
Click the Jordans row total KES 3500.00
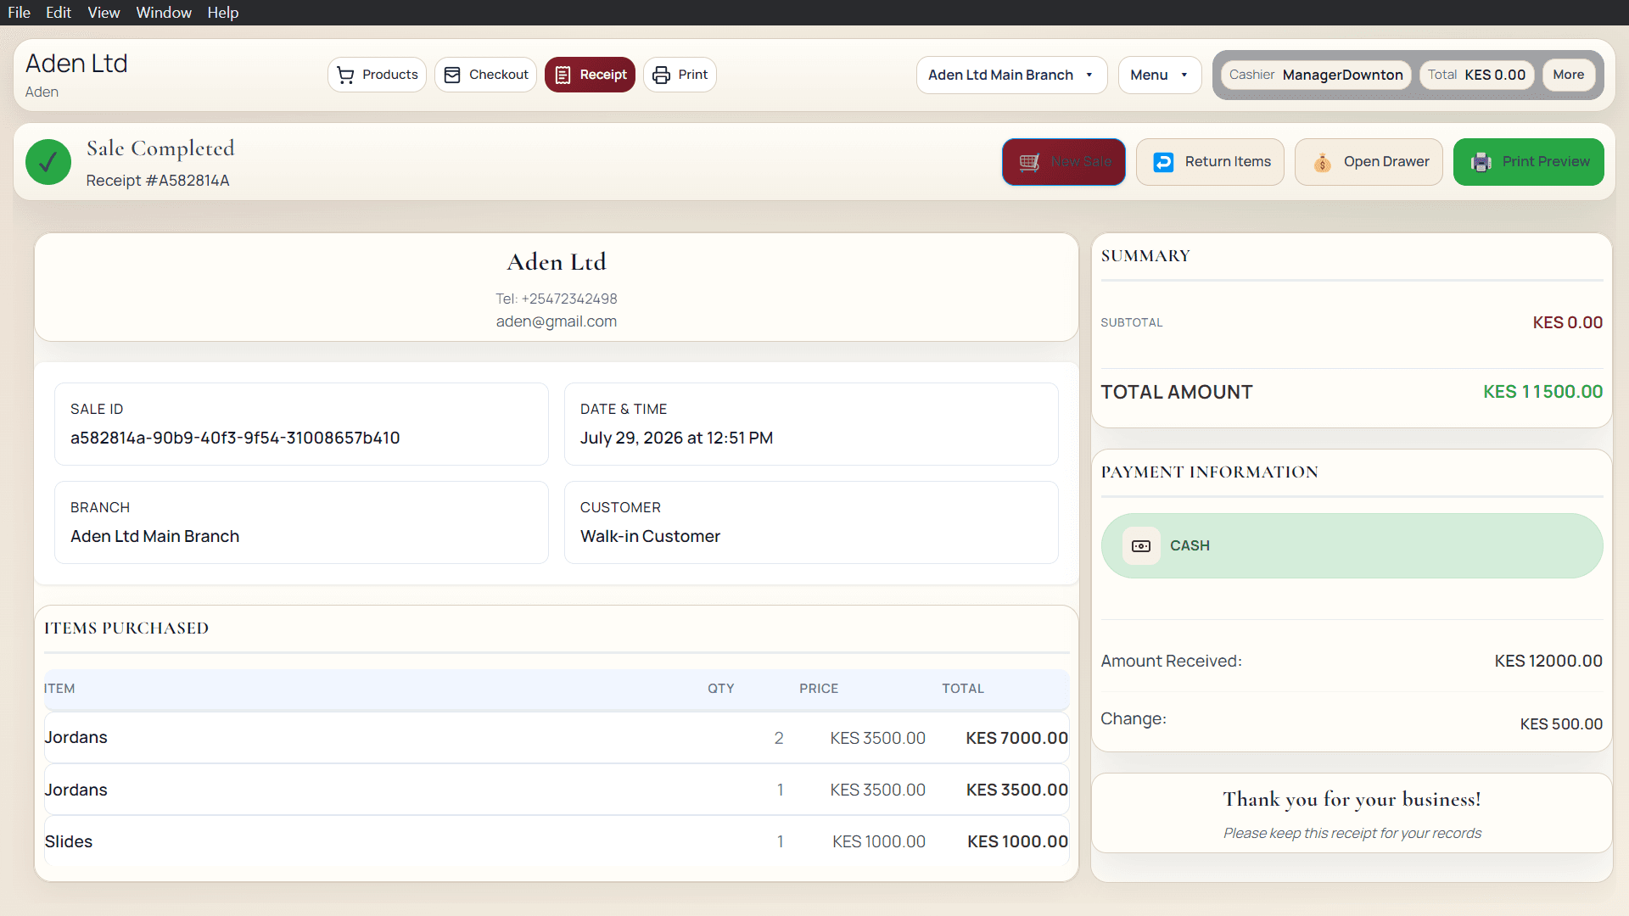pos(1016,790)
